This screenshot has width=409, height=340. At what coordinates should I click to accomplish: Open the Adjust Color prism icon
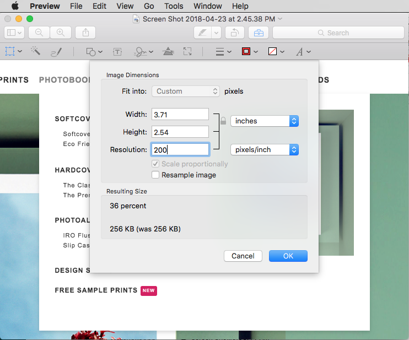168,51
